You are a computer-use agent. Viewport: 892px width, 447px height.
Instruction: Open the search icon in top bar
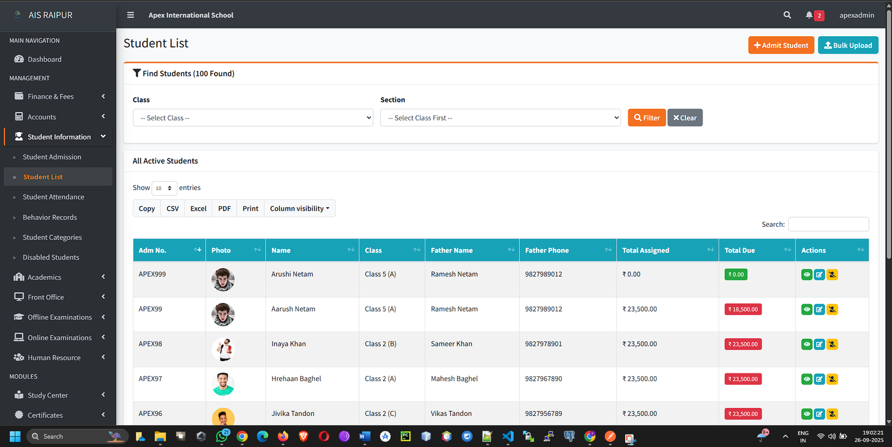point(787,15)
